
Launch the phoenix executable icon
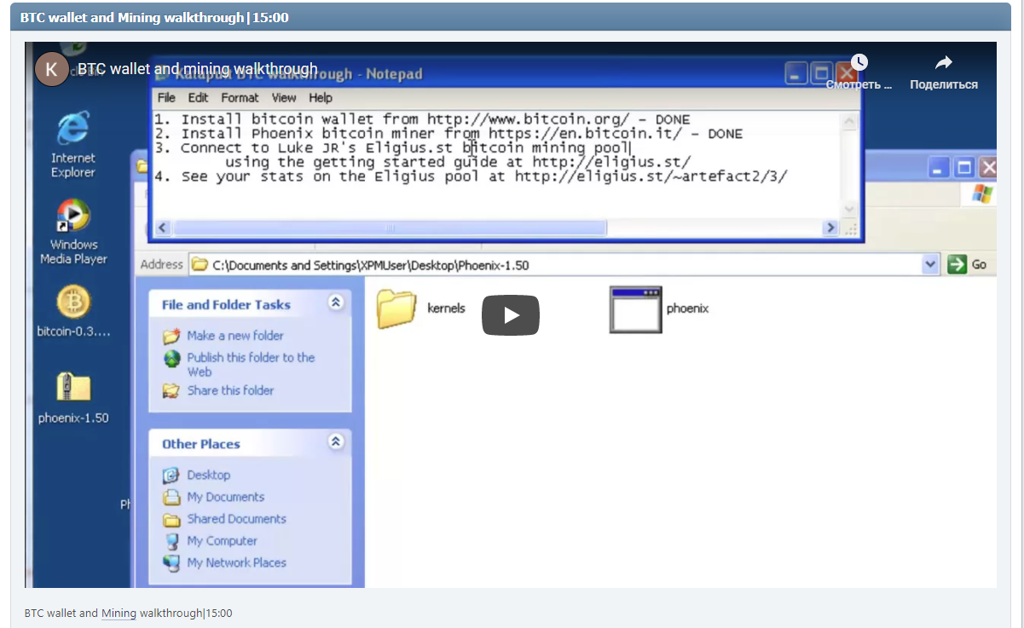click(x=635, y=308)
